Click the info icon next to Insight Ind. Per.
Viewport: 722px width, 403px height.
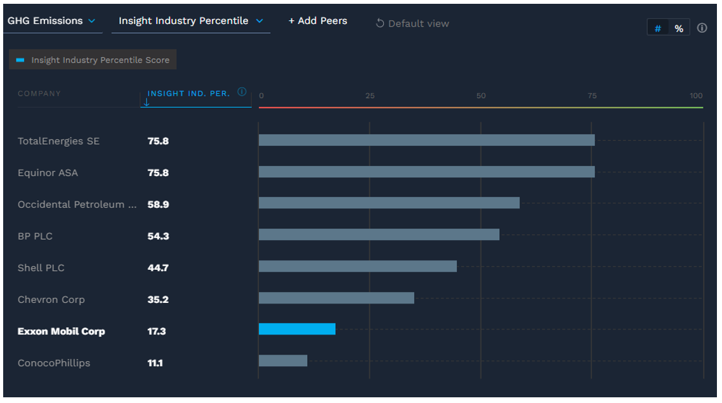click(242, 92)
